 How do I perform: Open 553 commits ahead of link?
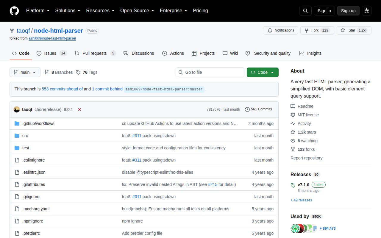(x=62, y=89)
